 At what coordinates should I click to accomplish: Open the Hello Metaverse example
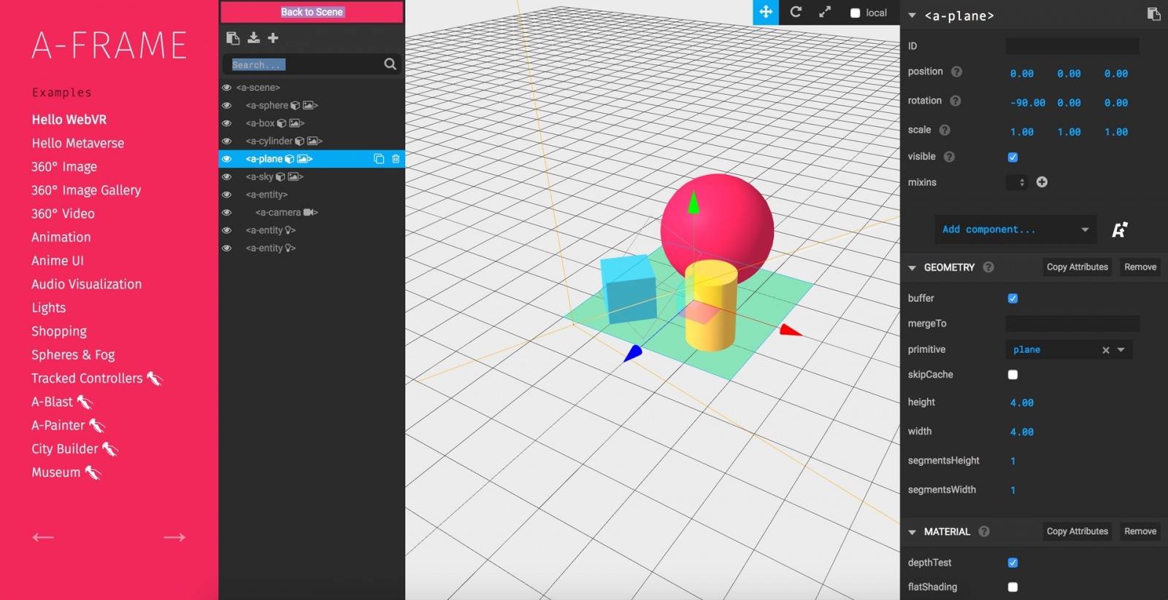point(77,144)
